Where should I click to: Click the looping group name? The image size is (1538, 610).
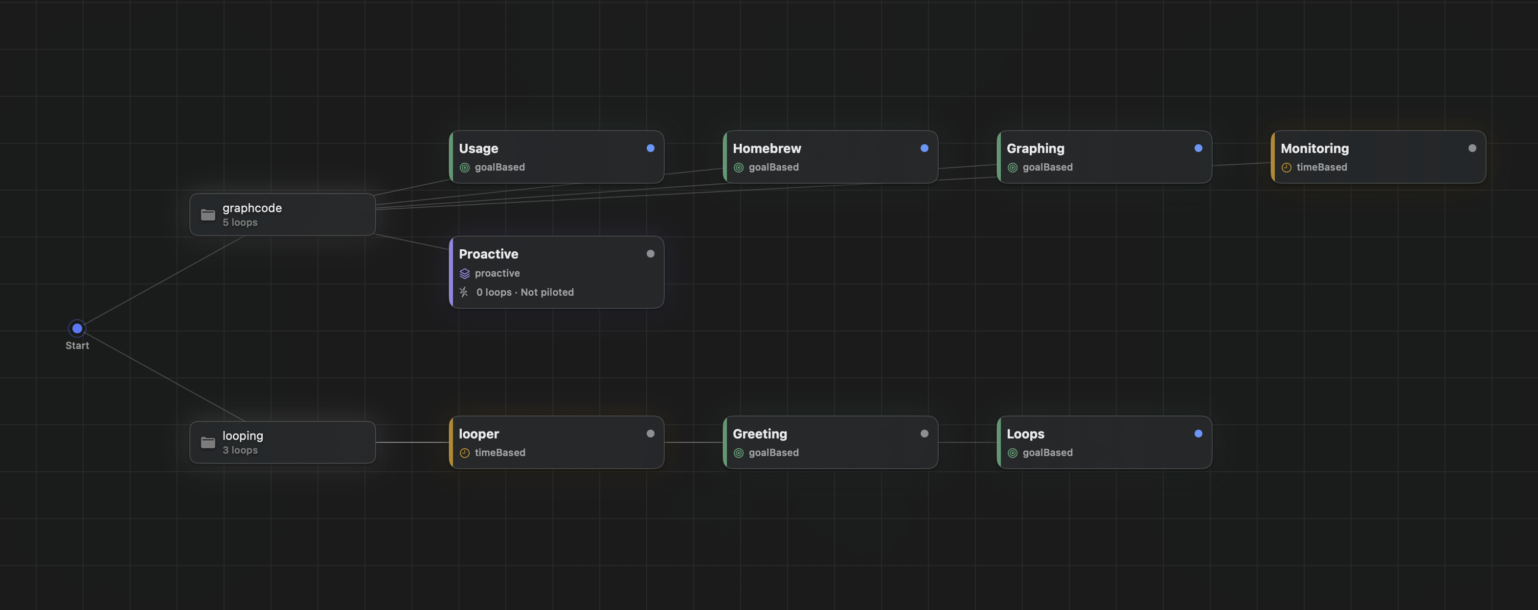(x=243, y=436)
